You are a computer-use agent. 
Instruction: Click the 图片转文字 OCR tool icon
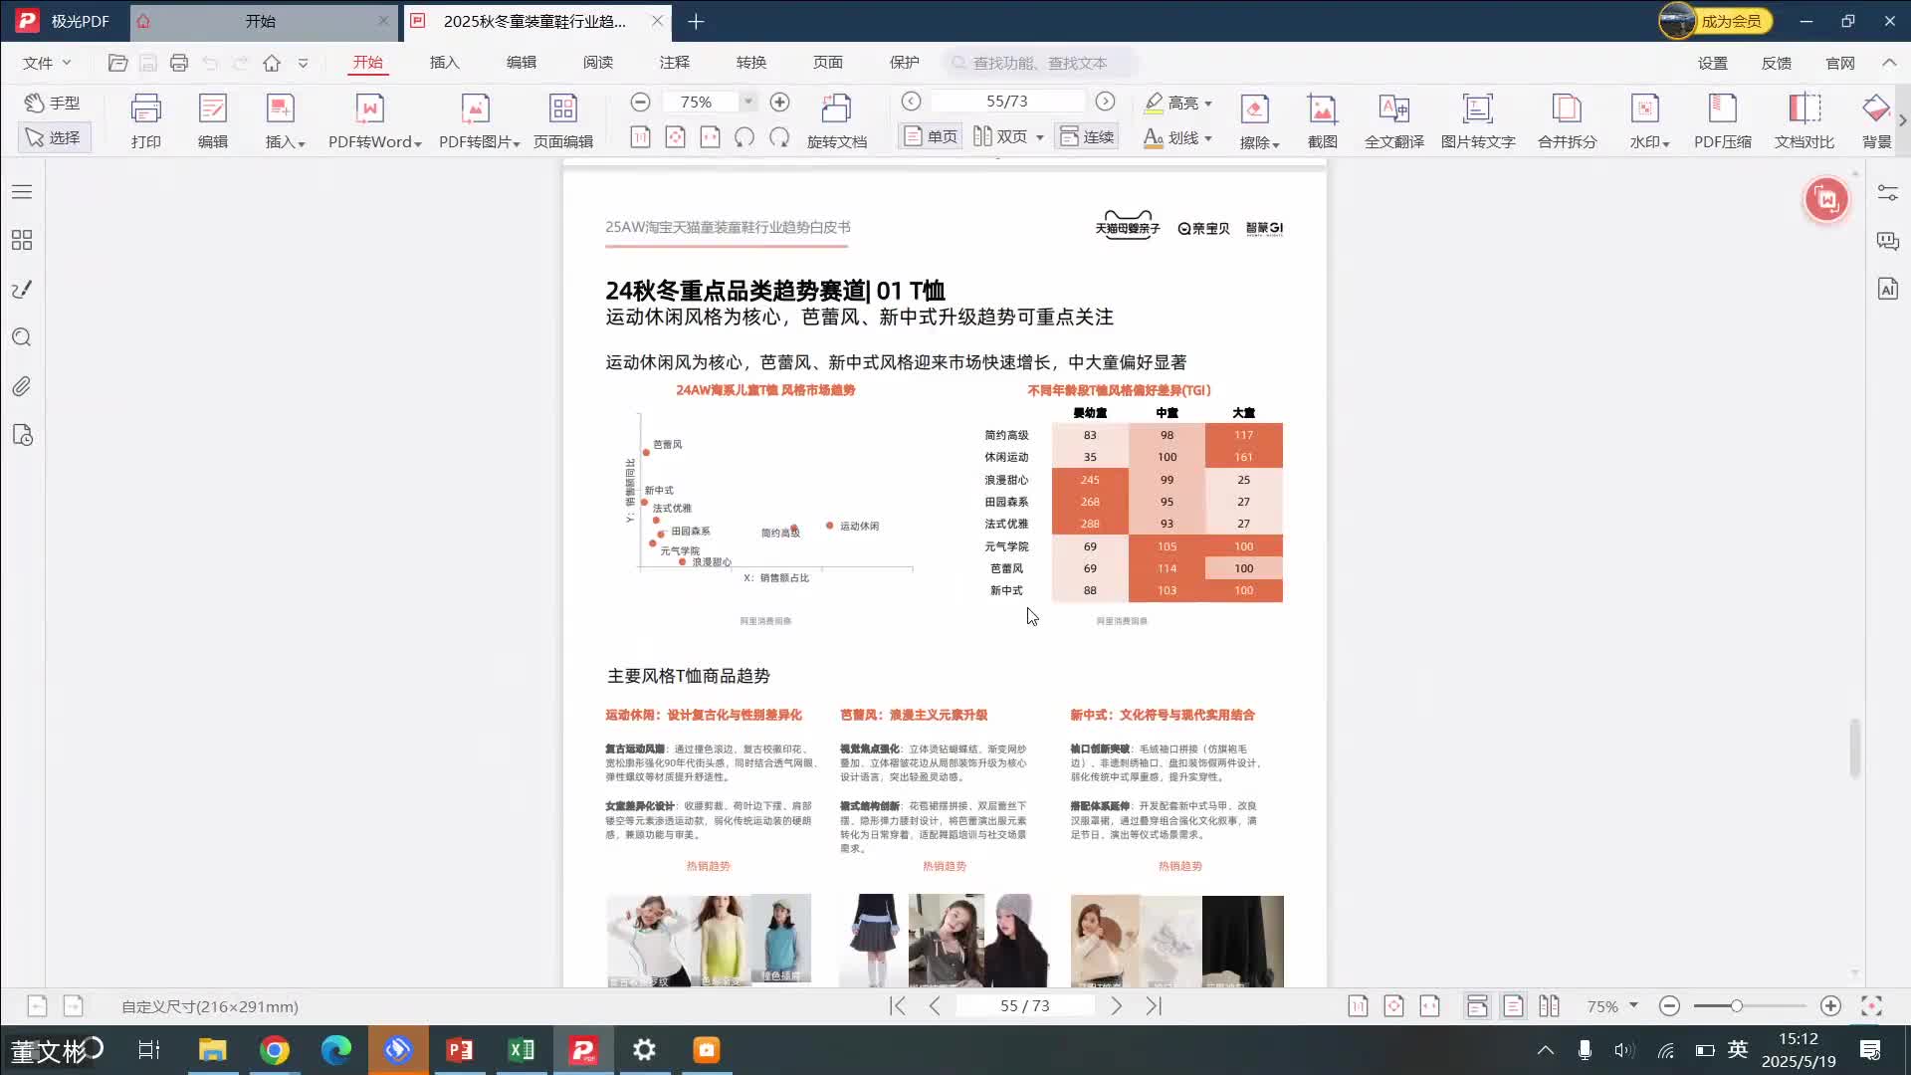pyautogui.click(x=1477, y=117)
